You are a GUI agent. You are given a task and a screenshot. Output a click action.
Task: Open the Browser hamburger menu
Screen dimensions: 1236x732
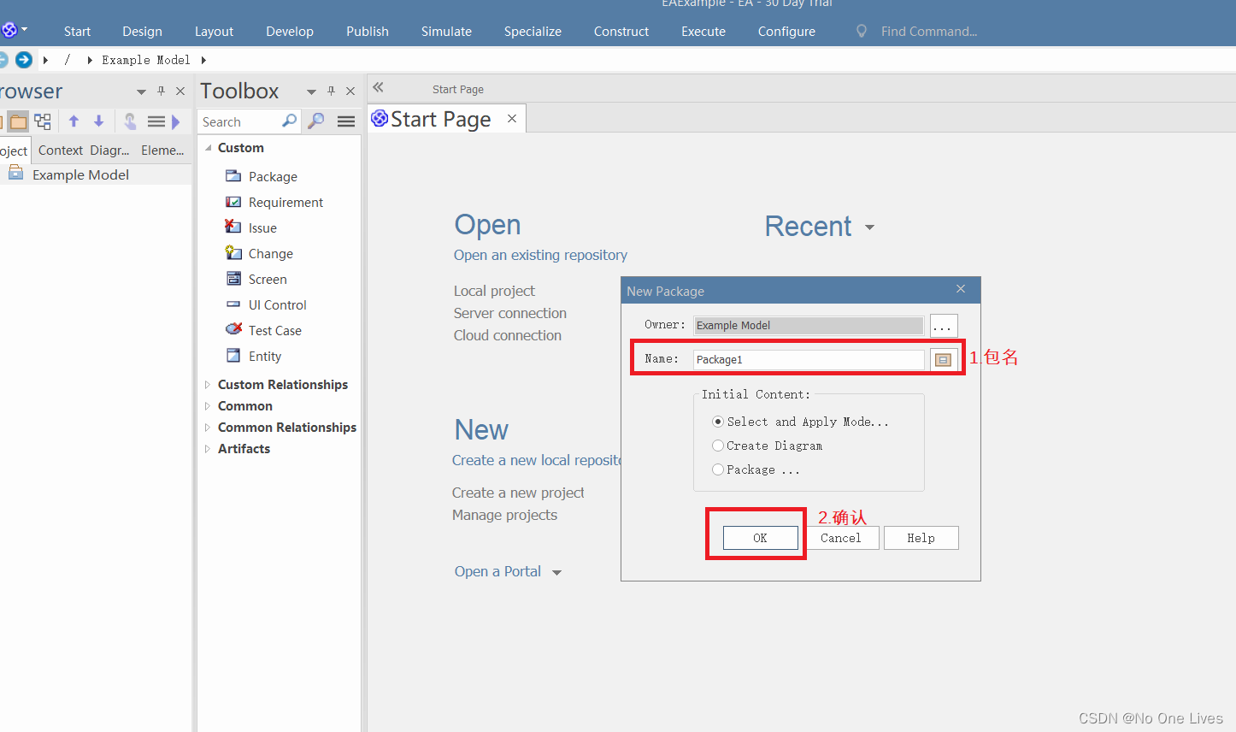(x=156, y=121)
